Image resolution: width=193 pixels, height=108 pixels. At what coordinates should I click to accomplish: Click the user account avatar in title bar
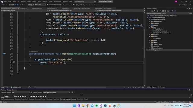click(176, 1)
